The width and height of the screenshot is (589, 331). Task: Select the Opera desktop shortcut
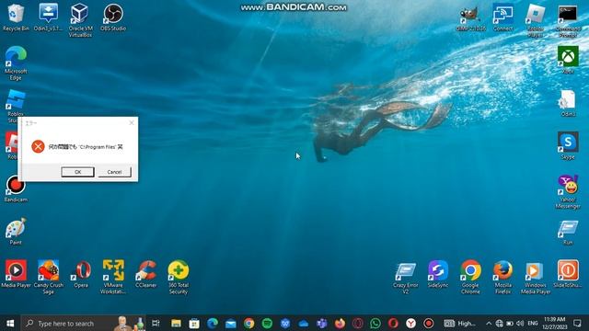point(81,274)
